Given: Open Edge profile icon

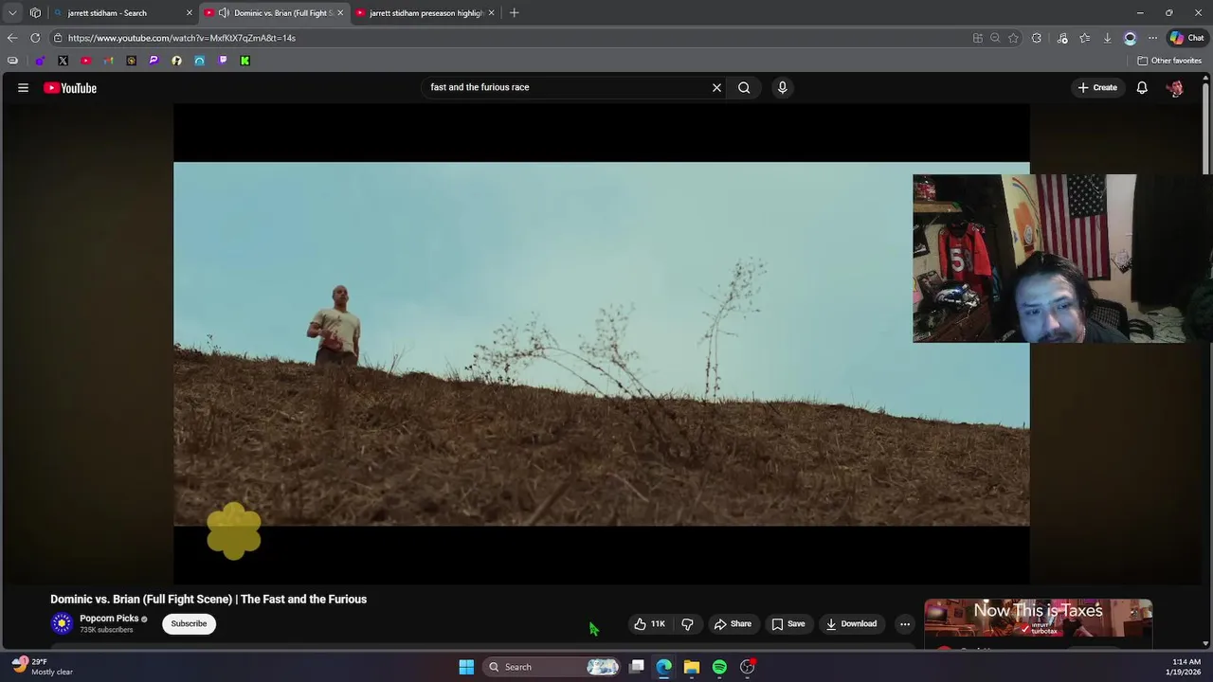Looking at the screenshot, I should tap(1130, 38).
